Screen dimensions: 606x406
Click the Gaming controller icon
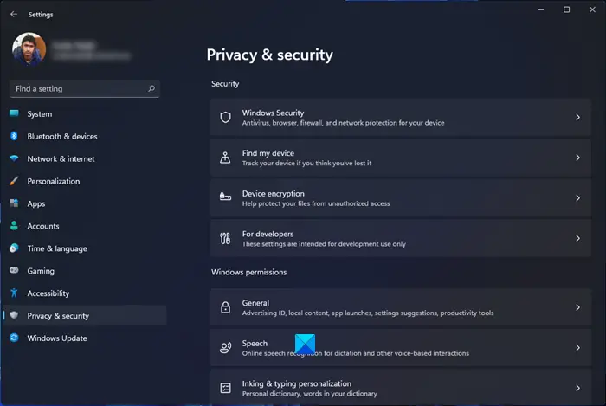[x=14, y=270]
